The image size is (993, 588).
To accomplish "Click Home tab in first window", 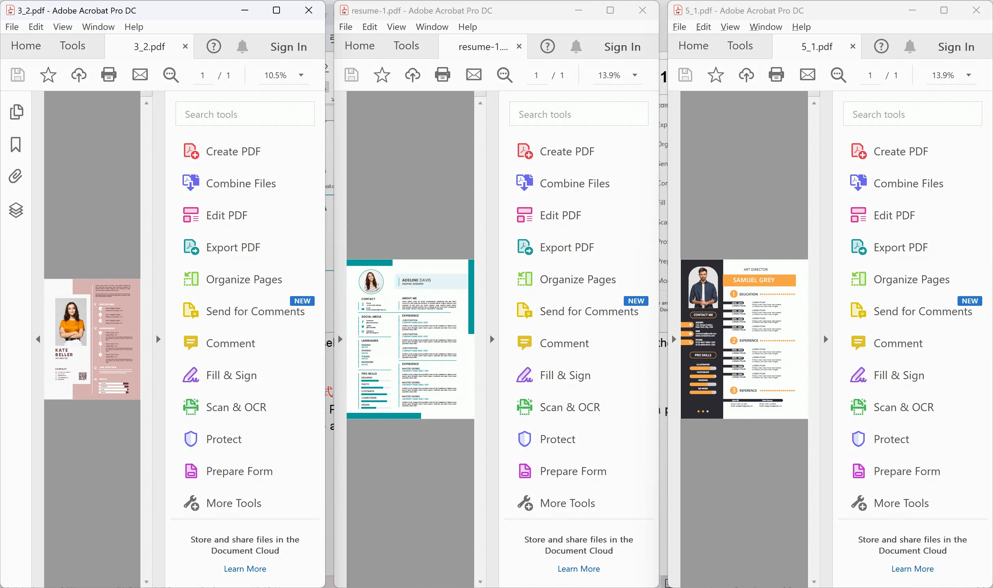I will 26,46.
